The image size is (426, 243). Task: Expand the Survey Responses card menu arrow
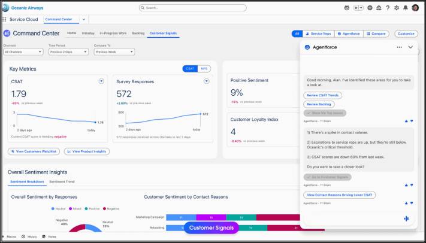tap(207, 81)
